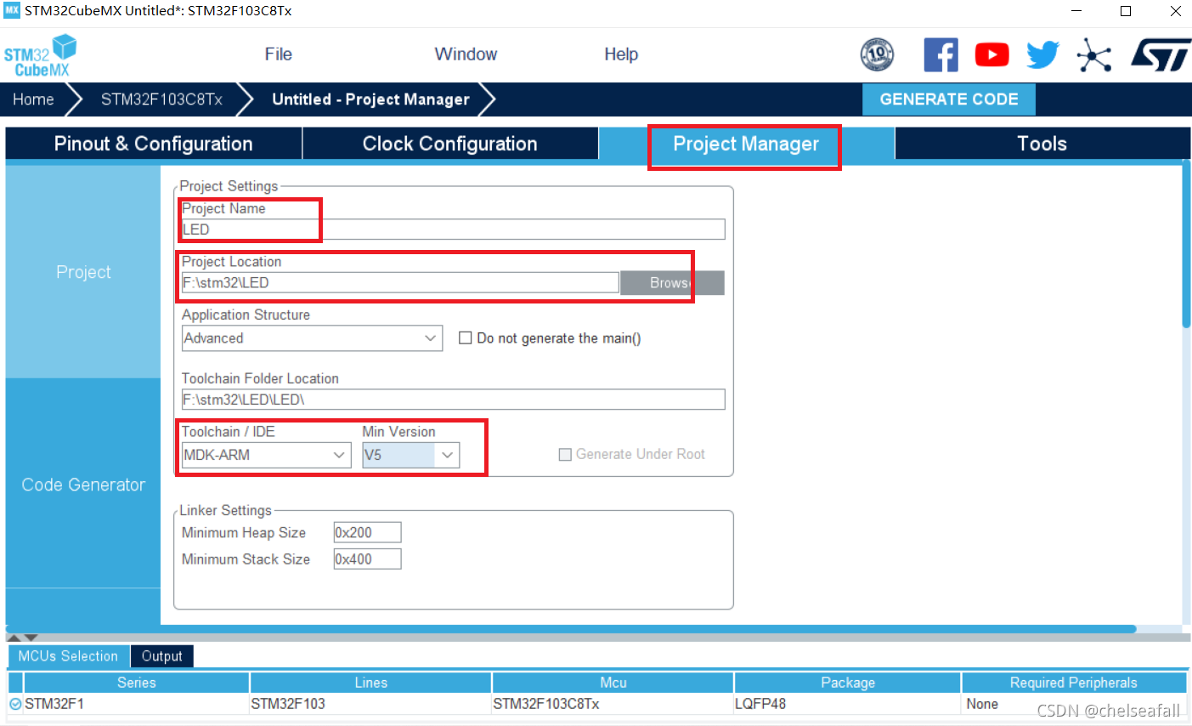Go to Home breadcrumb

pyautogui.click(x=33, y=99)
